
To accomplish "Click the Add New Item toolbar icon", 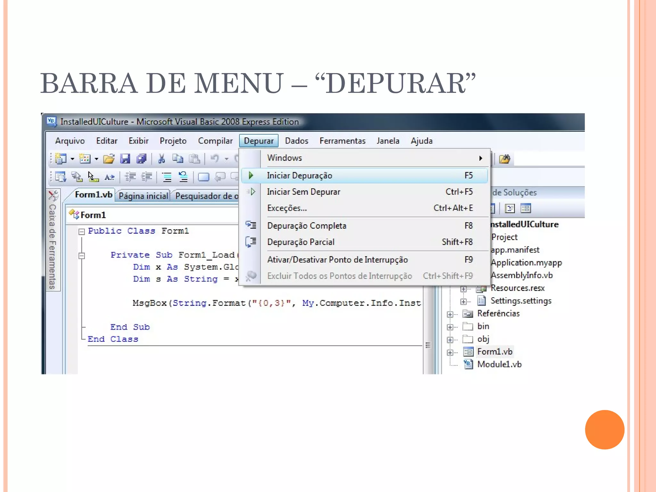I will click(85, 159).
